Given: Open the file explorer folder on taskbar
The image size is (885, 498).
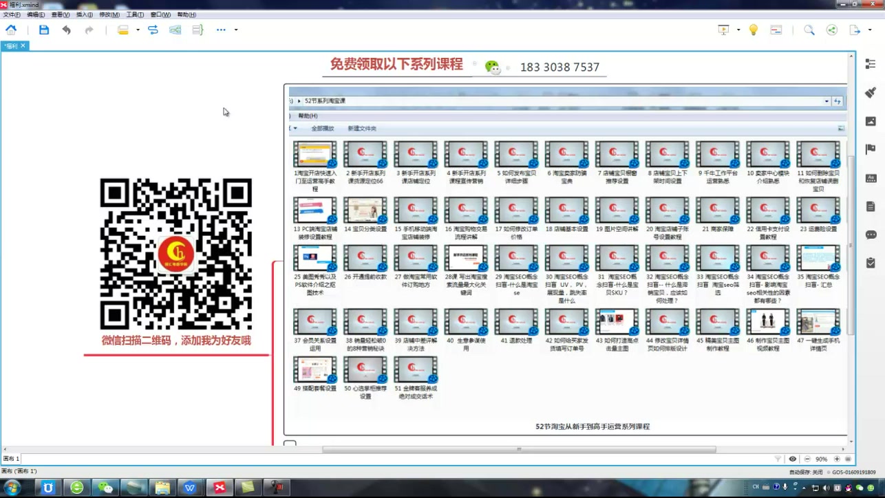Looking at the screenshot, I should (x=162, y=488).
